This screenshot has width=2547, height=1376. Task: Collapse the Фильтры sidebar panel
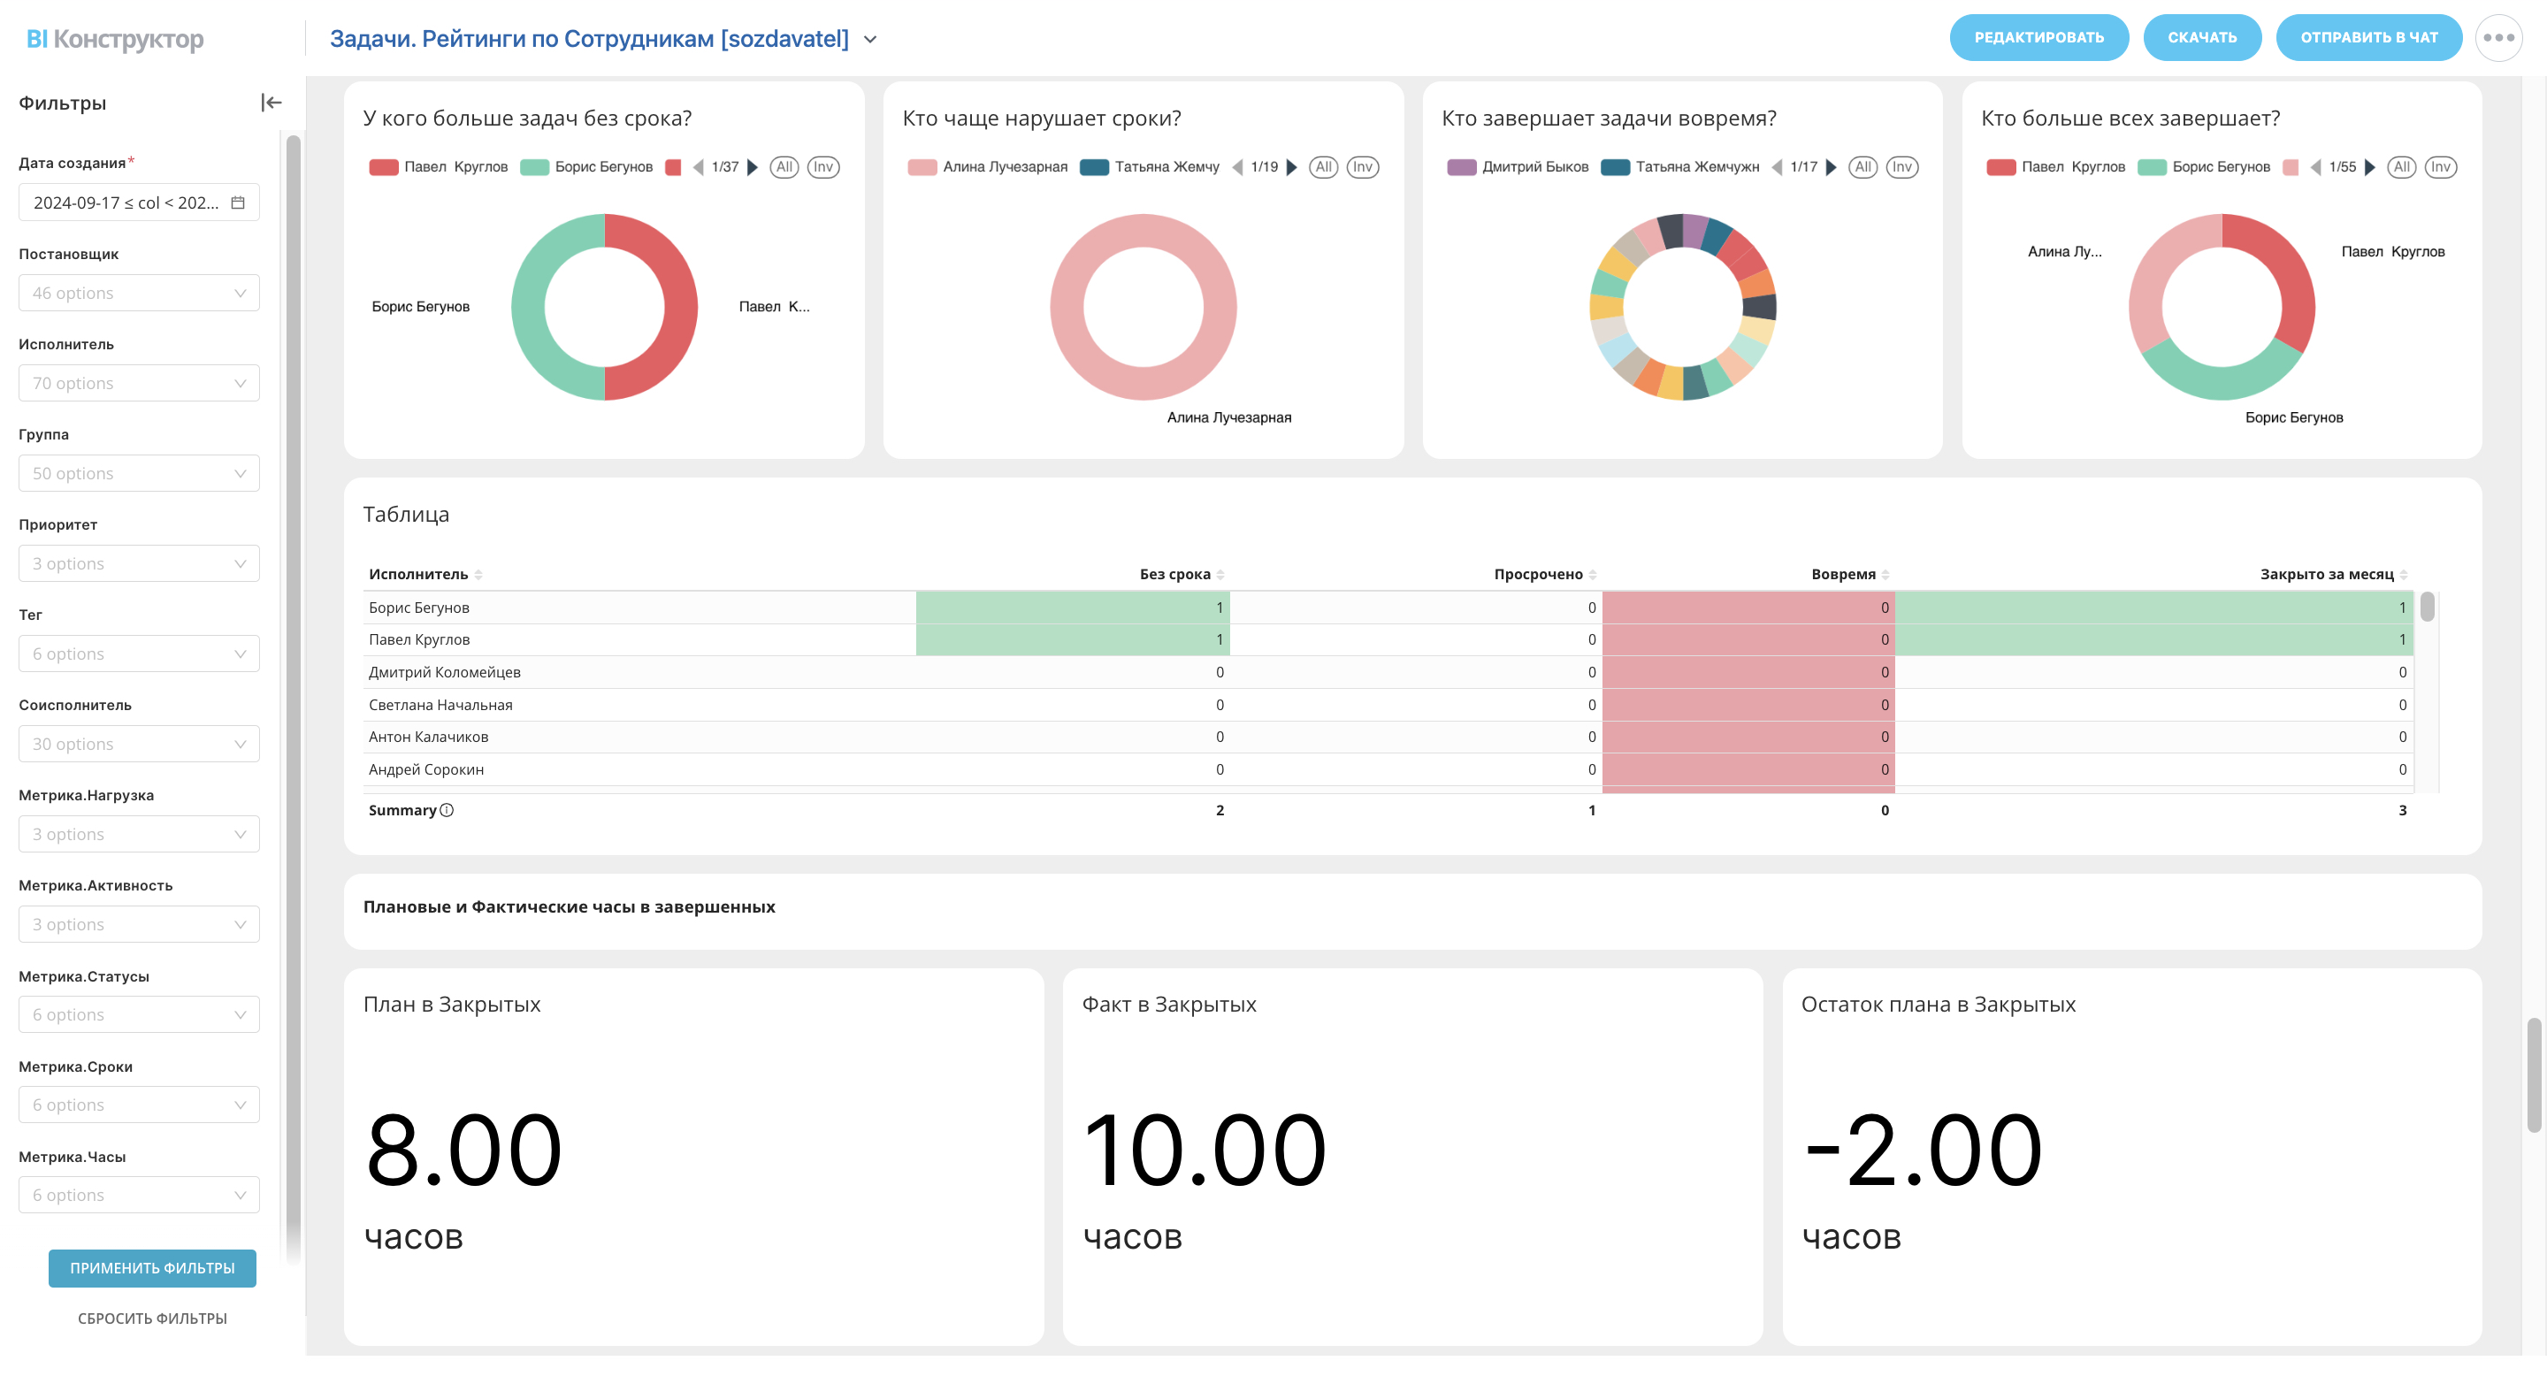pos(271,103)
